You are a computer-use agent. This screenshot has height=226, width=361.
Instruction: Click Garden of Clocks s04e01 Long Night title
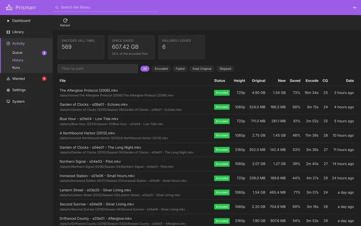[x=100, y=147]
